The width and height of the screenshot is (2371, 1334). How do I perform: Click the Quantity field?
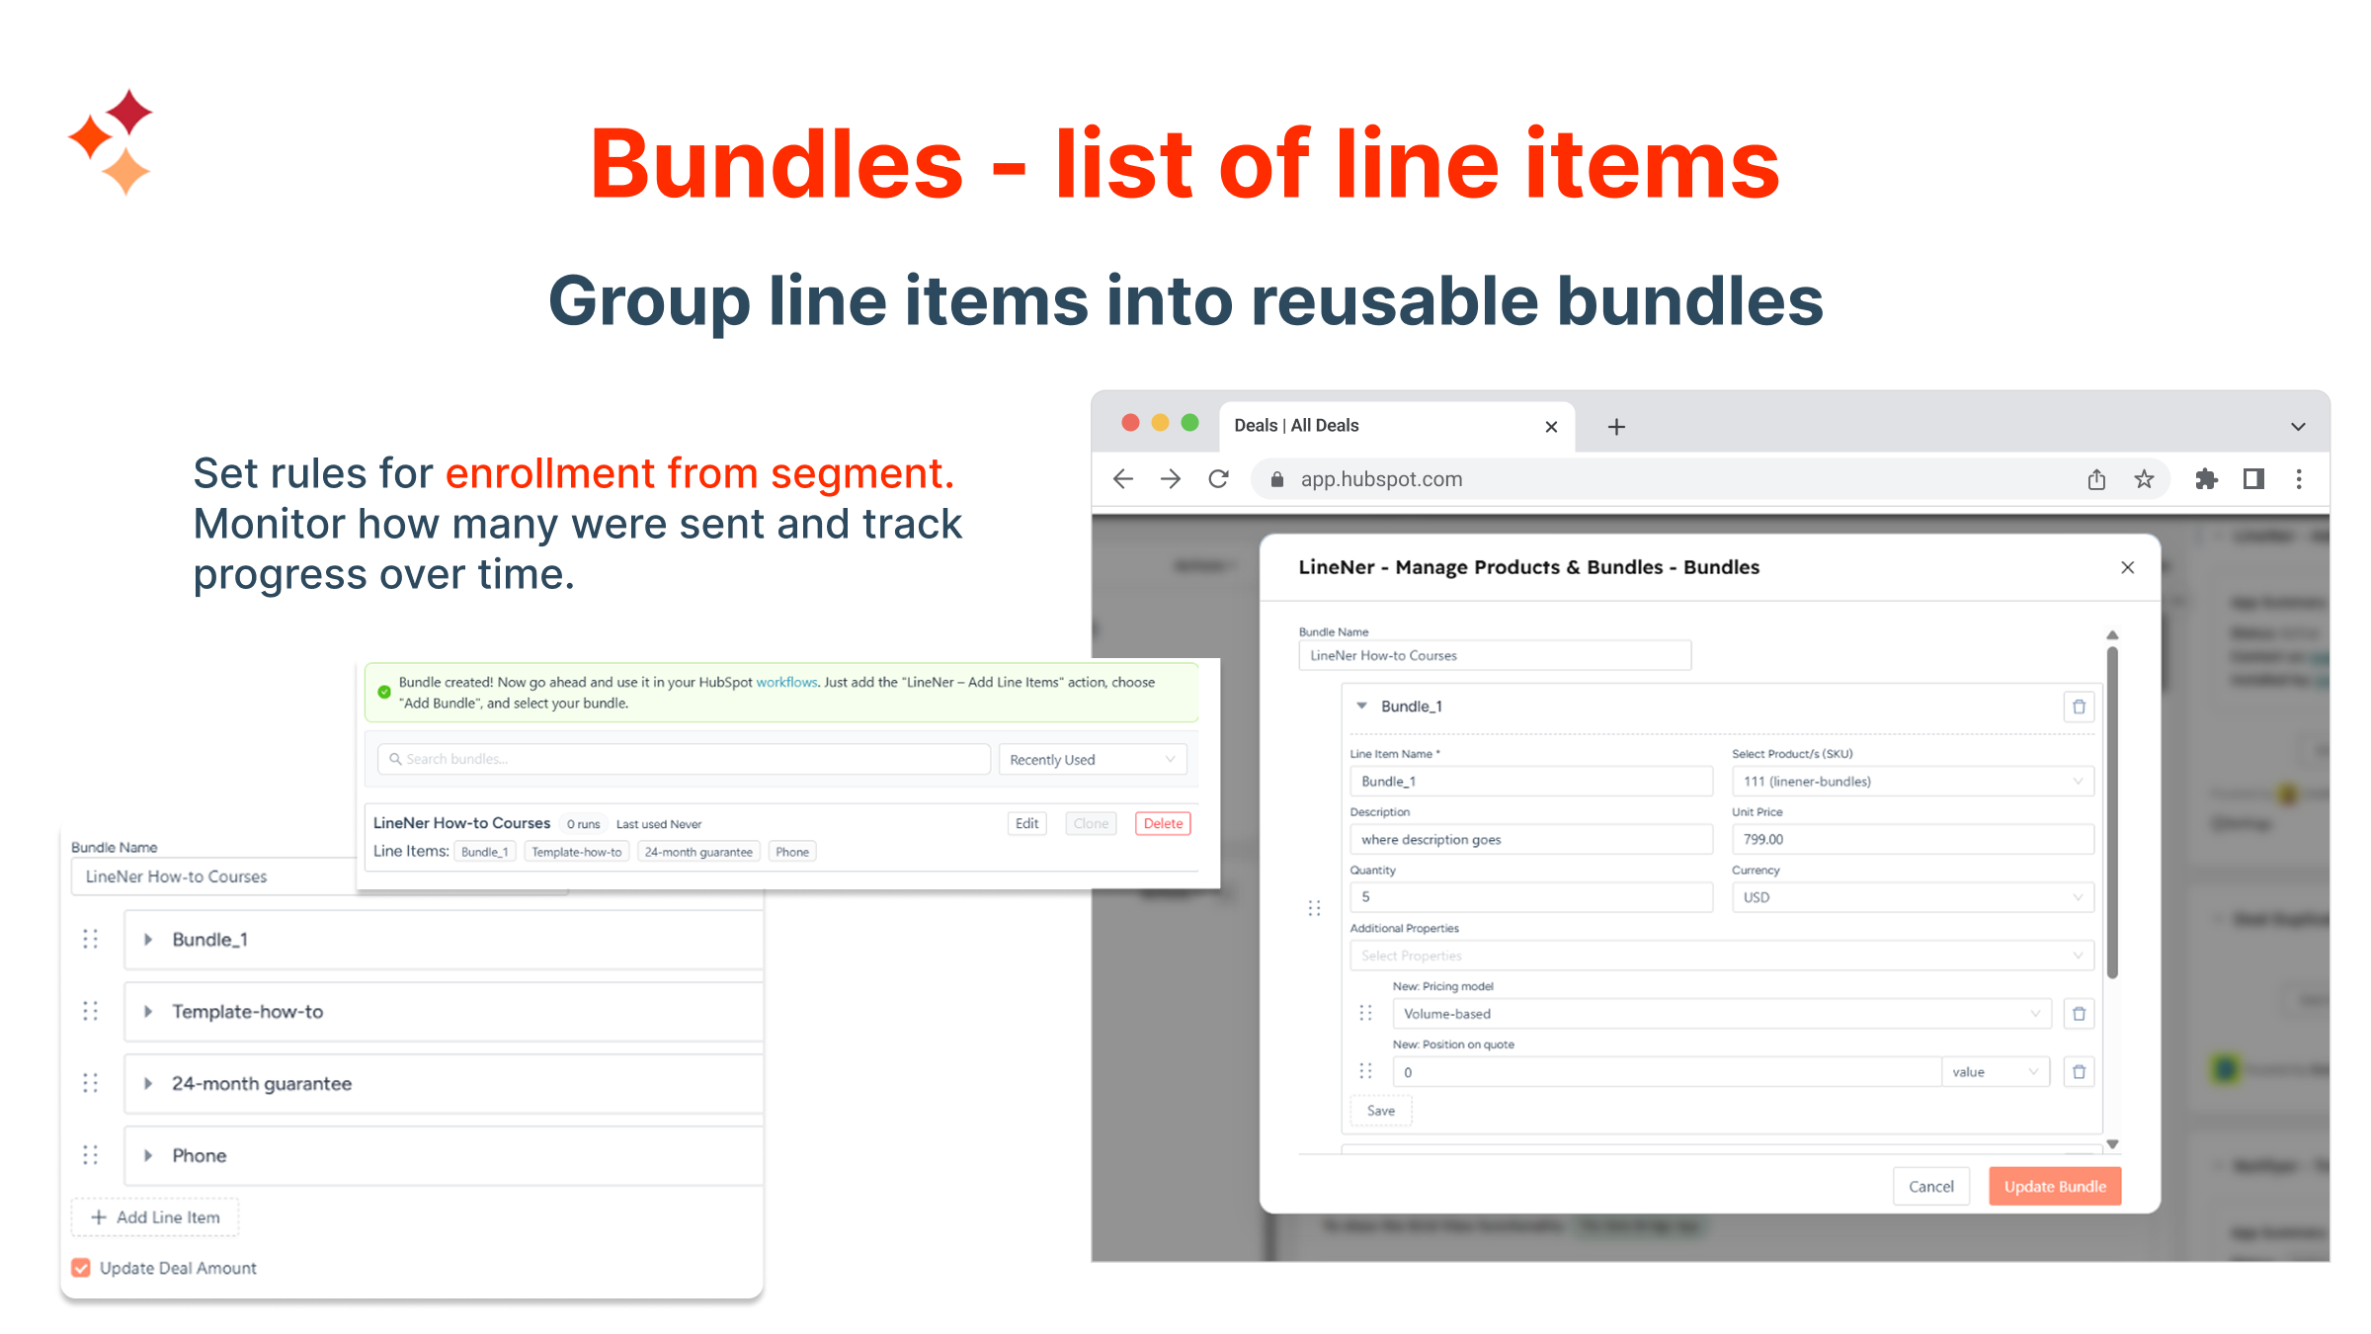1531,896
